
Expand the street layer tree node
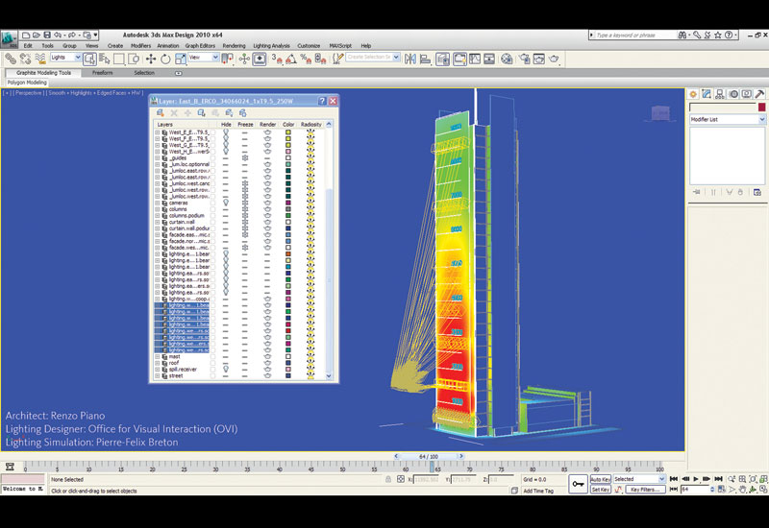[158, 375]
